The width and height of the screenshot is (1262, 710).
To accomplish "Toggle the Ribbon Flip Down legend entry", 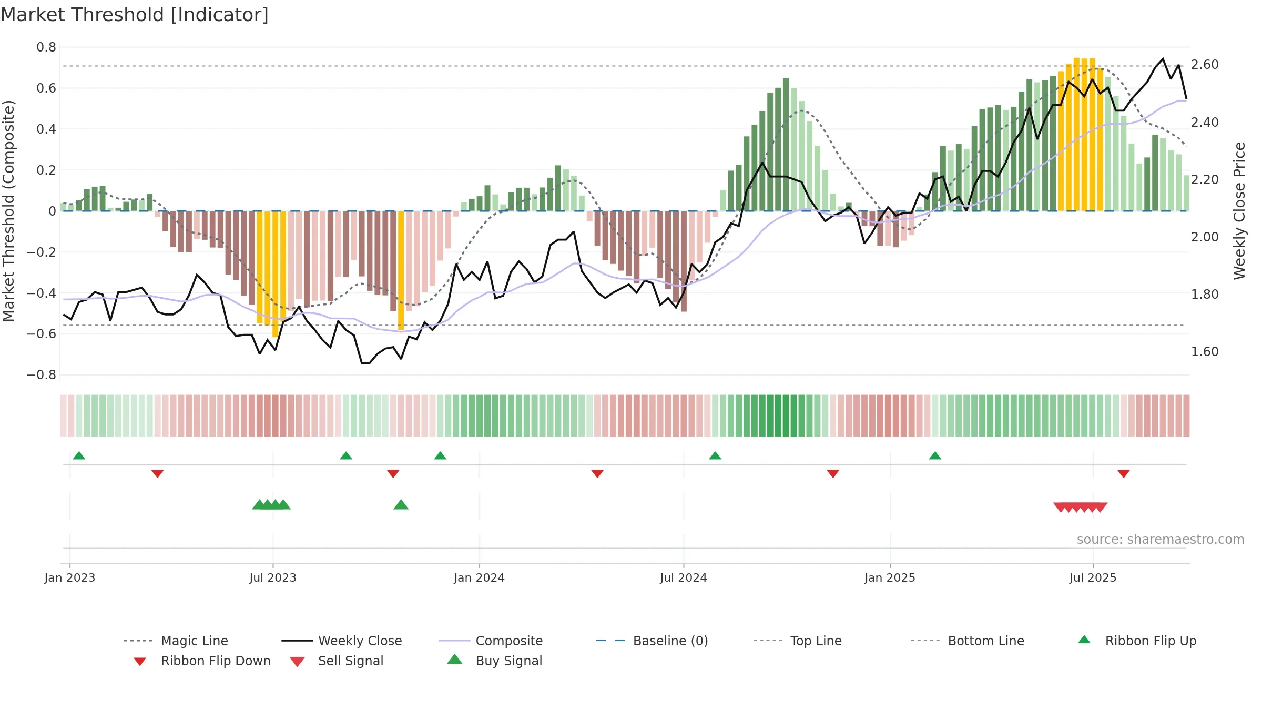I will tap(202, 661).
